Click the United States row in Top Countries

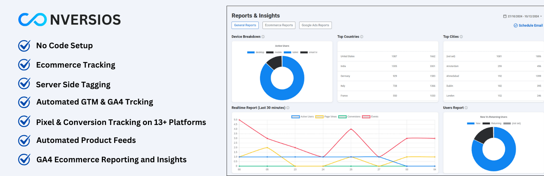click(x=388, y=56)
